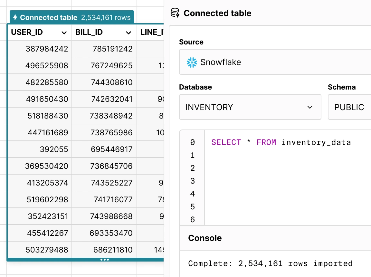Open the Database dropdown showing INVENTORY
The image size is (371, 277).
pos(250,107)
